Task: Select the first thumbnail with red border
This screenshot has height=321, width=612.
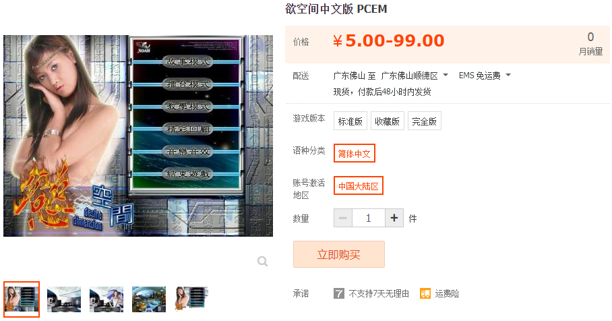Action: pos(22,299)
